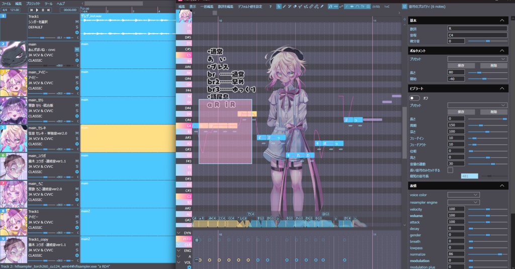Open the resampler engine dropdown
The image size is (515, 269).
tap(463, 202)
